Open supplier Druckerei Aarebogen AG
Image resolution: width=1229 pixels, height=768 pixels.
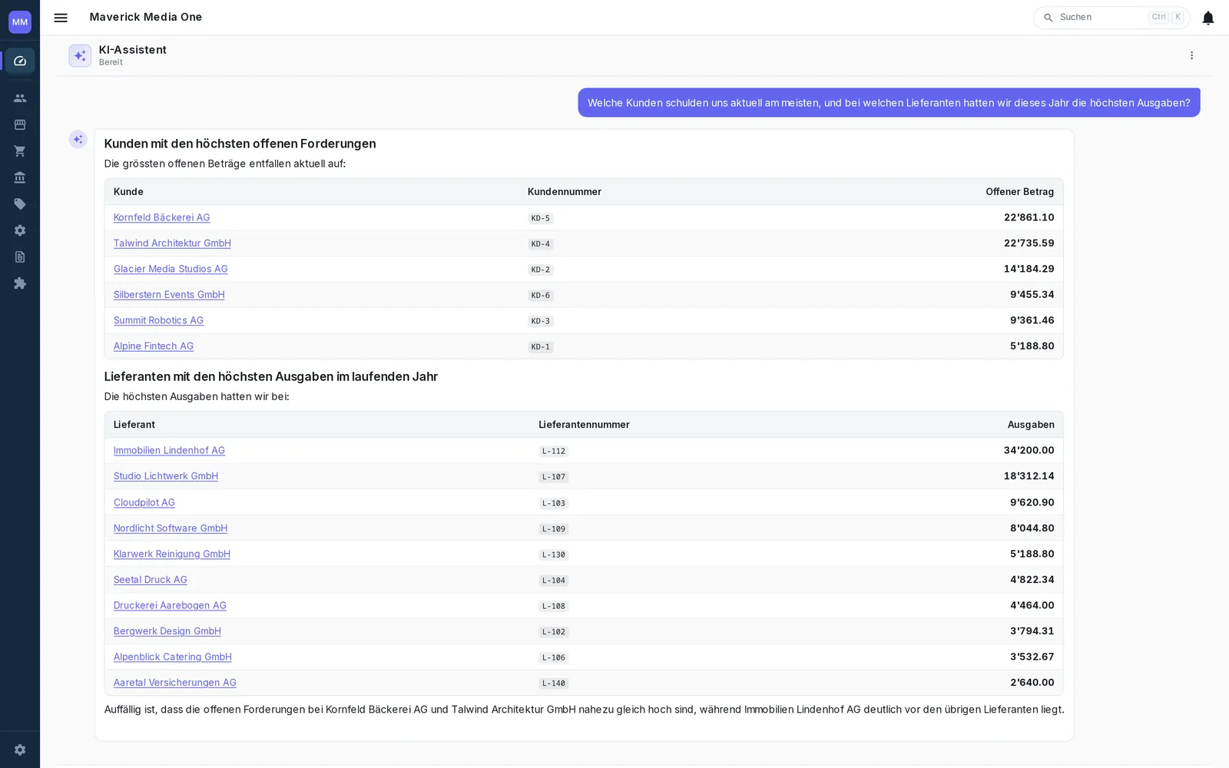pos(170,605)
